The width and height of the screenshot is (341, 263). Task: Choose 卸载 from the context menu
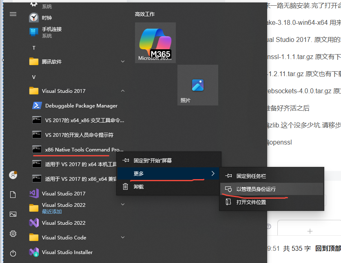point(169,186)
